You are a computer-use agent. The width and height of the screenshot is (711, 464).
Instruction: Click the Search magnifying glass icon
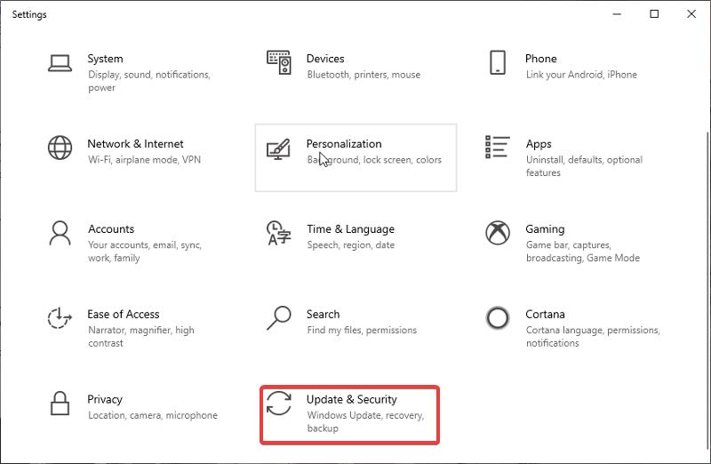click(x=279, y=317)
